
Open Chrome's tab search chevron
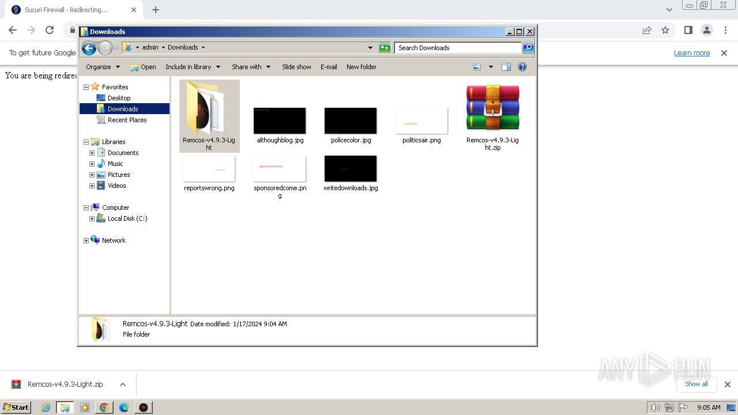tap(669, 10)
